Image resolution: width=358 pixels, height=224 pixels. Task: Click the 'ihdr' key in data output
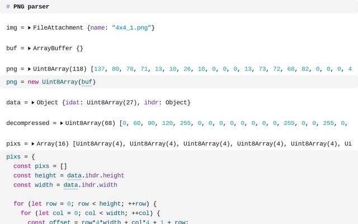point(151,102)
